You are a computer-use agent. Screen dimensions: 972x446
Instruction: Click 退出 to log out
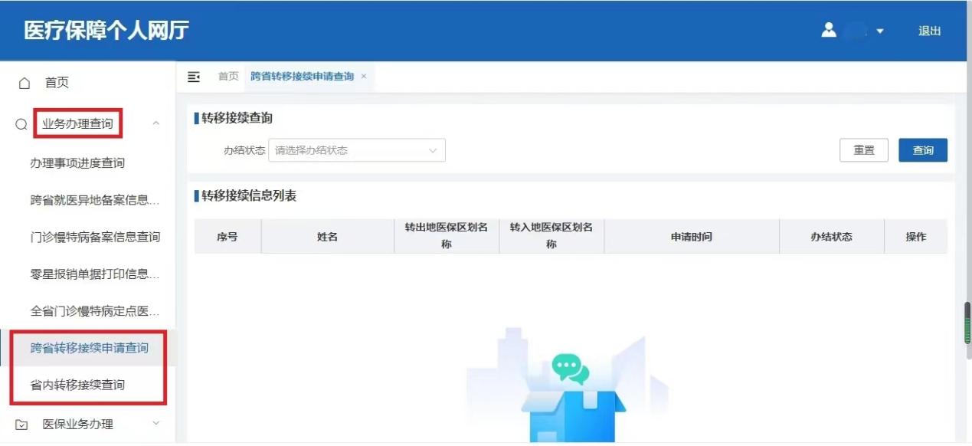(929, 31)
